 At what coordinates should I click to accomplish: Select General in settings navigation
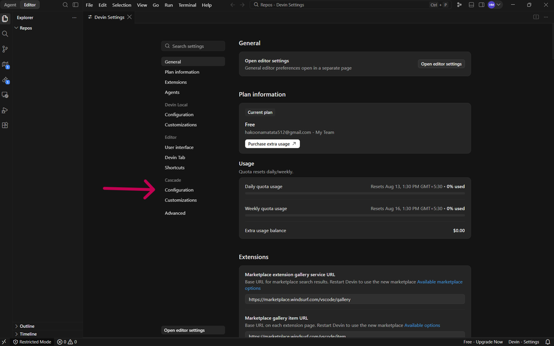pyautogui.click(x=193, y=61)
